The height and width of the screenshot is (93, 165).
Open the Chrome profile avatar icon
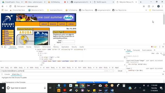(158, 6)
